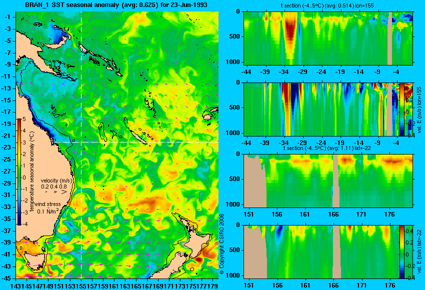
Task: Click '156' below the lat=-22 temperature section
Action: (276, 214)
